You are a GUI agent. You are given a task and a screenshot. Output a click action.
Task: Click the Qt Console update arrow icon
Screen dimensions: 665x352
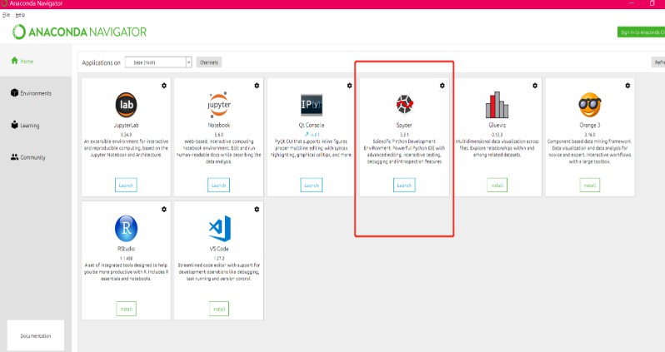coord(307,135)
